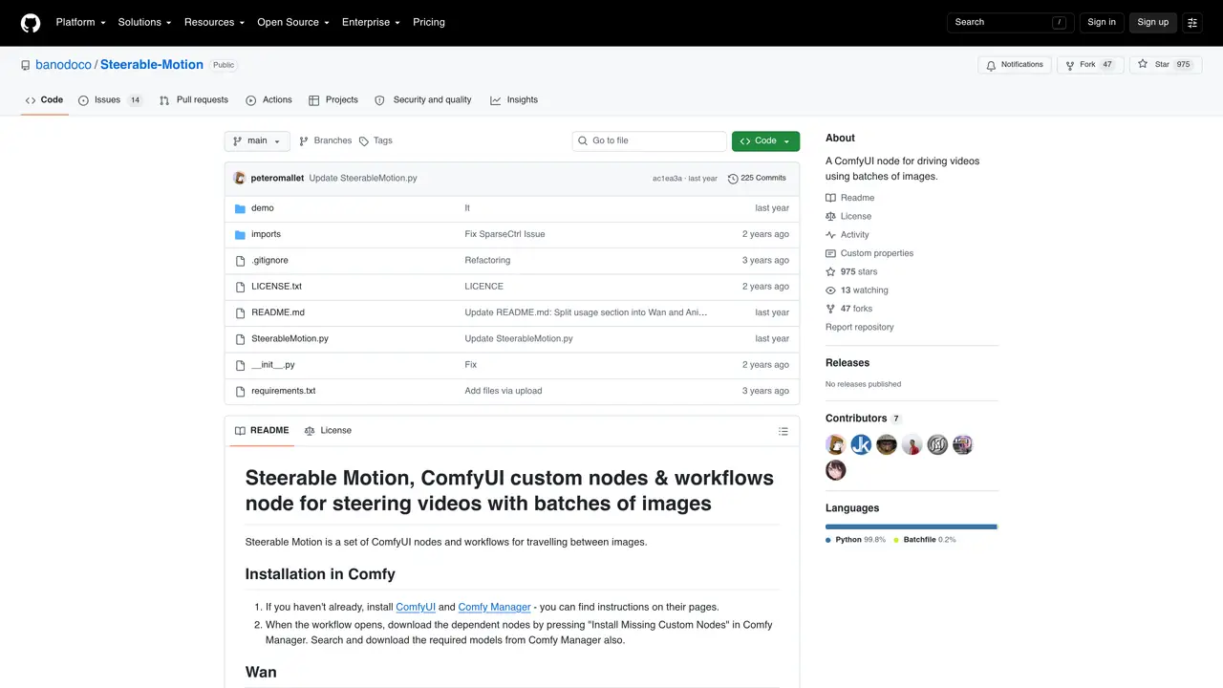Open the Activity link in About
1223x688 pixels.
point(848,235)
